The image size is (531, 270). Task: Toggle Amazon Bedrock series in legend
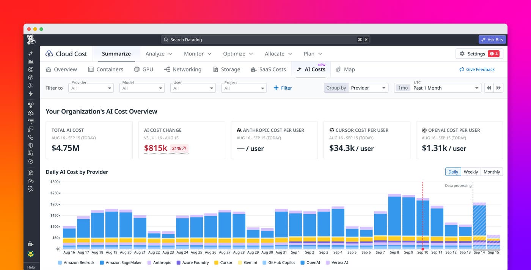coord(76,262)
